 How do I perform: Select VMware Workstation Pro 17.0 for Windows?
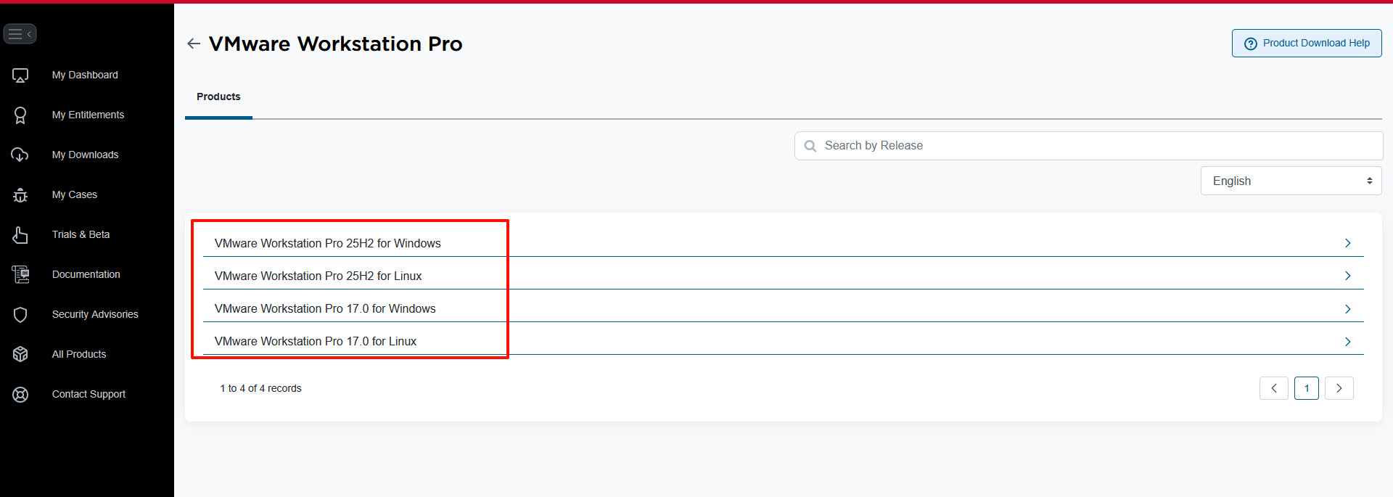click(x=325, y=308)
